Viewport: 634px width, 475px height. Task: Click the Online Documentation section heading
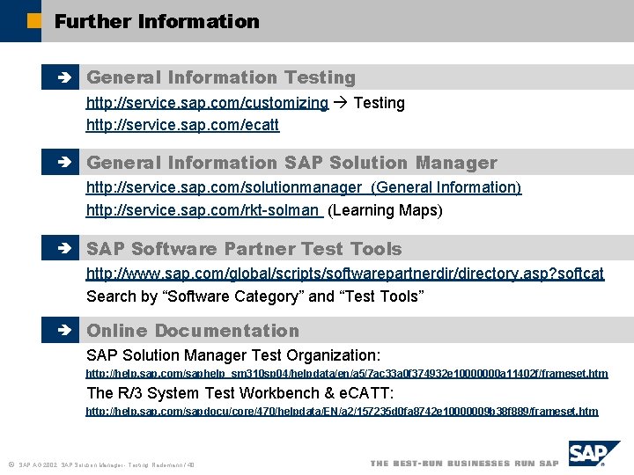point(193,331)
